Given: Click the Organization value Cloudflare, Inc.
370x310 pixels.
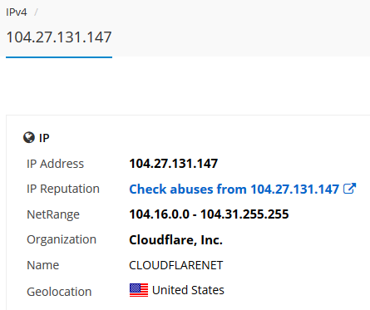Looking at the screenshot, I should (x=175, y=239).
